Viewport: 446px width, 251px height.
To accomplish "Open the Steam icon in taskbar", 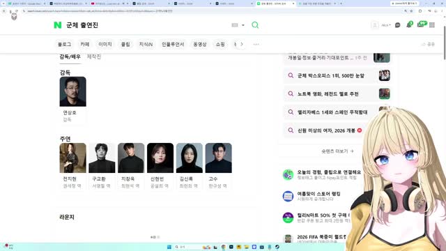I will [277, 247].
